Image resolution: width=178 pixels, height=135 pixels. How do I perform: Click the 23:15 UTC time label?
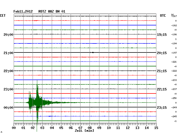point(162,107)
